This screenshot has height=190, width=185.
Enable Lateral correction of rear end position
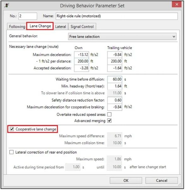(11, 152)
